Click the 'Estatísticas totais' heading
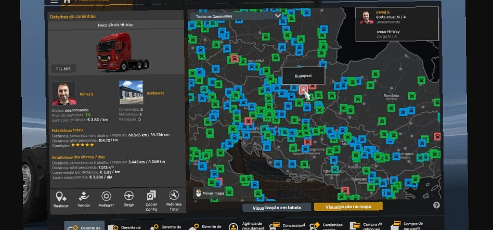Image resolution: width=493 pixels, height=230 pixels. coord(68,130)
